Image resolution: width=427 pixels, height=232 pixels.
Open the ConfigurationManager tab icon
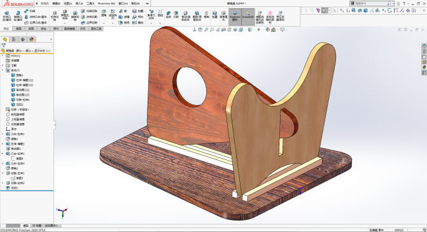click(23, 40)
